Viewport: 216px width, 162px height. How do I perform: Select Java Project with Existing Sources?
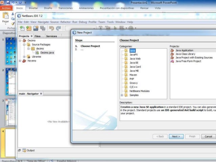194,57
